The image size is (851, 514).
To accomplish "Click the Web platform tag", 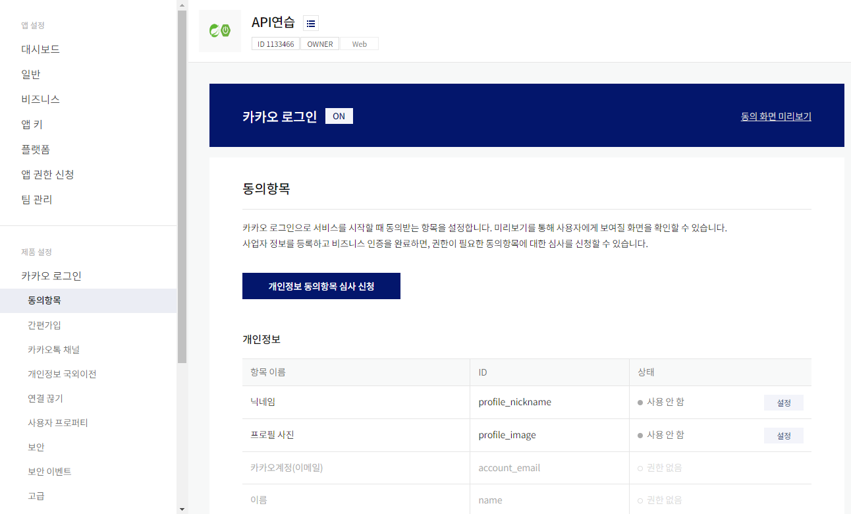I will tap(360, 44).
